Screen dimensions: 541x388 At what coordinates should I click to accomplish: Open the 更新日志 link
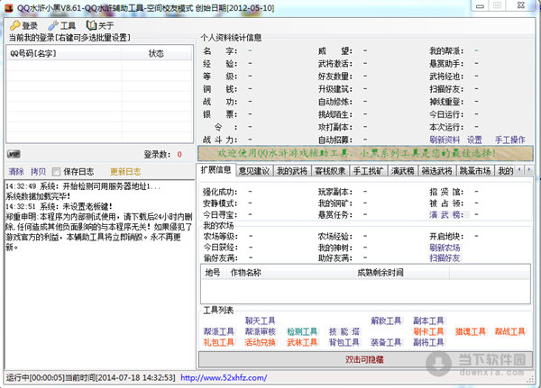[x=125, y=171]
